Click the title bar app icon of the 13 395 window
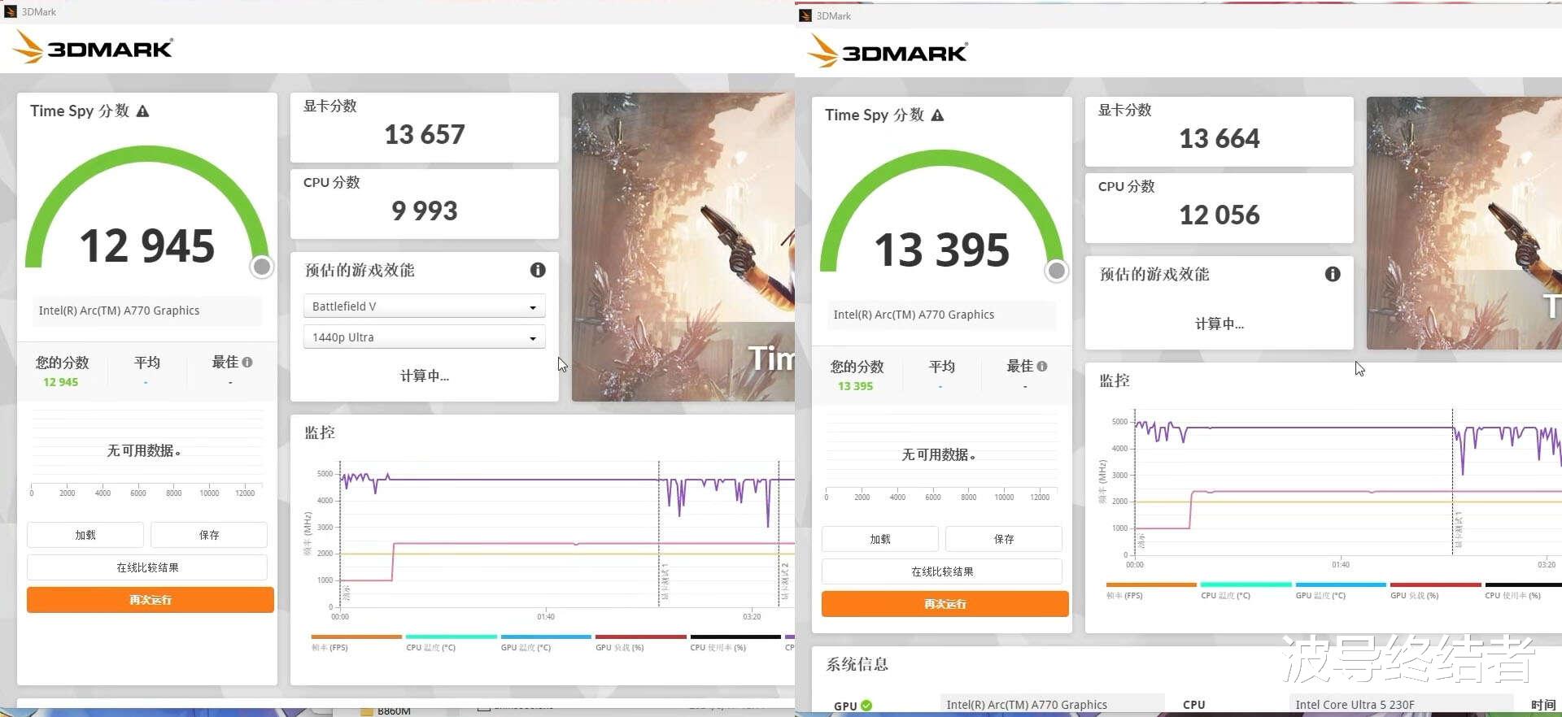Screen dimensions: 1562x717 click(x=805, y=15)
